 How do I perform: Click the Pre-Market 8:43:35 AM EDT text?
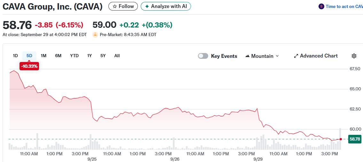point(128,35)
